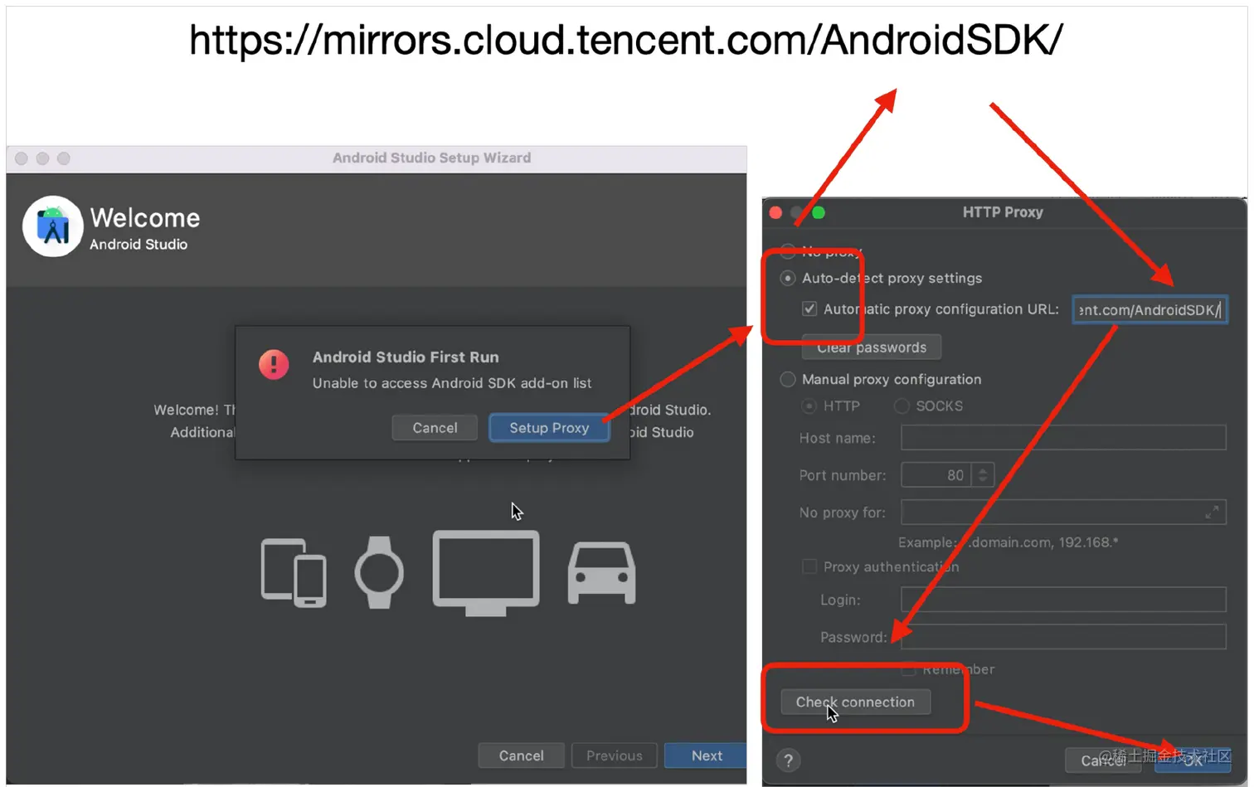This screenshot has width=1254, height=787.
Task: Click the proxy configuration URL field
Action: [1149, 309]
